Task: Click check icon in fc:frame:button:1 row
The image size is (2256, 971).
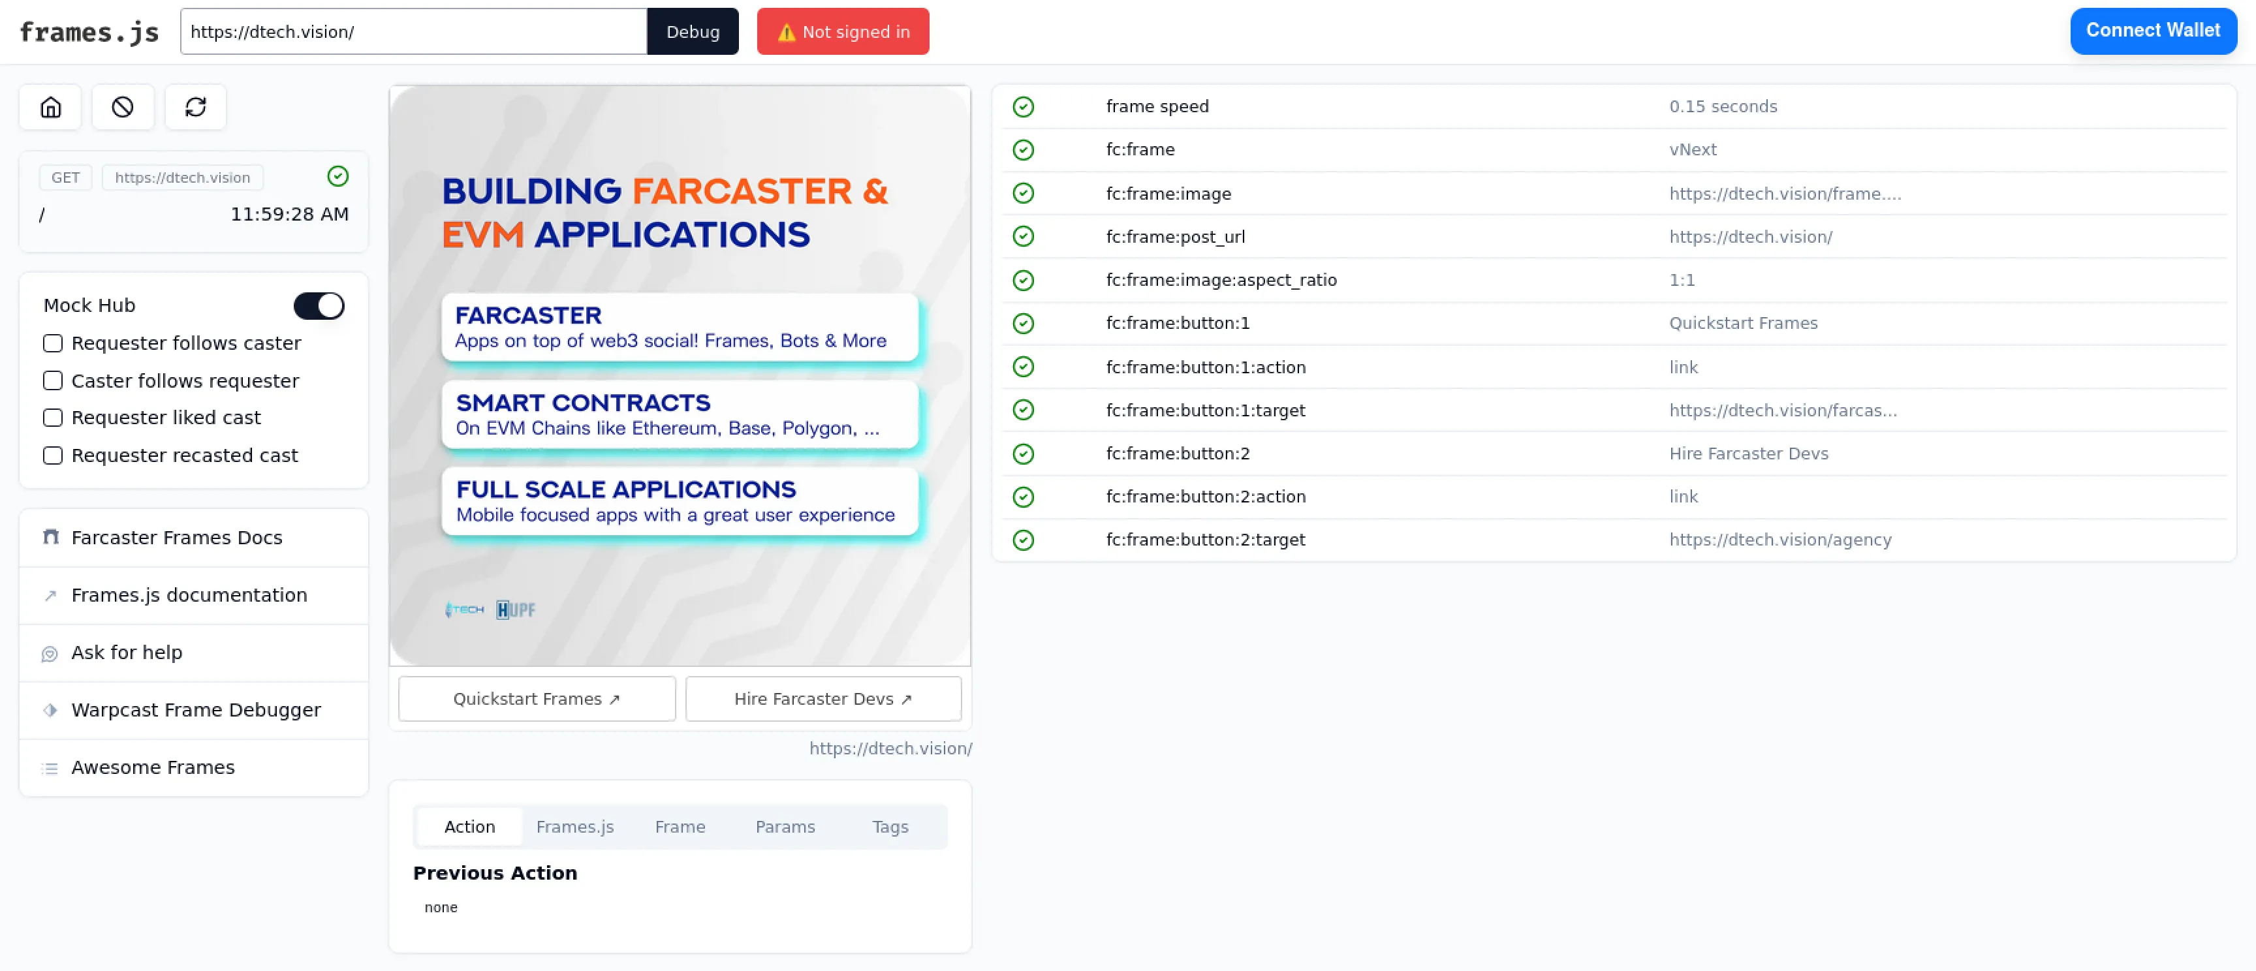Action: coord(1023,323)
